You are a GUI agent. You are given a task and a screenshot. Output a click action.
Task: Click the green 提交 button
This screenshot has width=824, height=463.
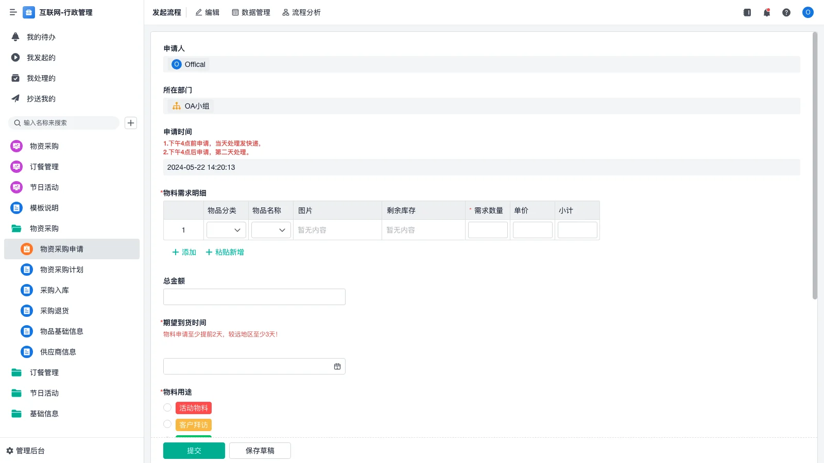pos(194,451)
